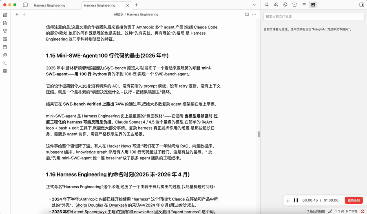The height and width of the screenshot is (214, 367).
Task: Click the underlined name Sholto Douglas
Action: click(89, 205)
